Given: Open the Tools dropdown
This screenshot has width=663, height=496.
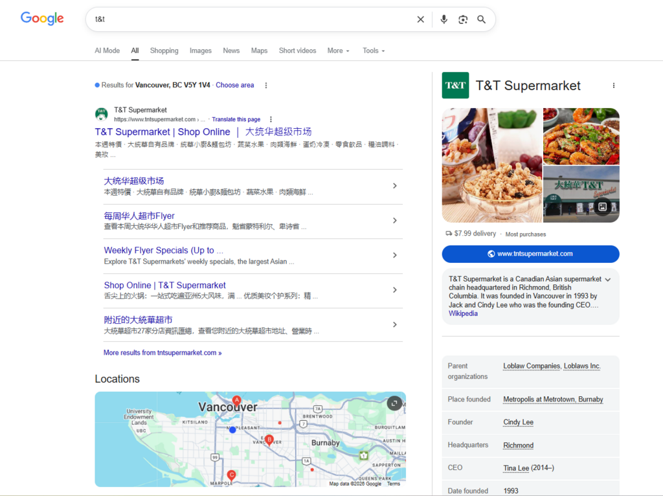Looking at the screenshot, I should coord(373,51).
